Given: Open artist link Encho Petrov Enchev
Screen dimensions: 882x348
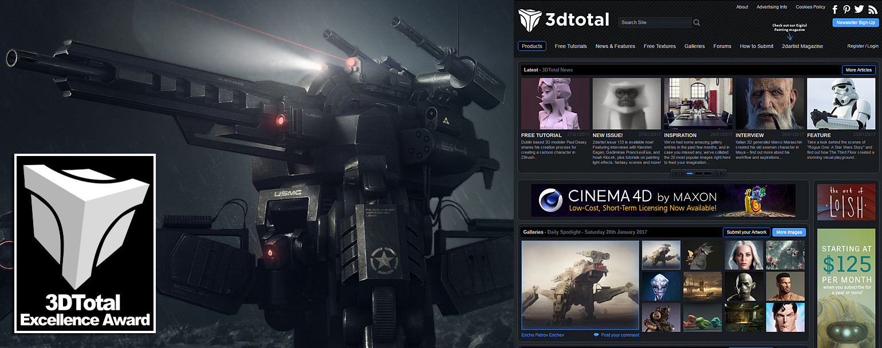Looking at the screenshot, I should pos(542,335).
